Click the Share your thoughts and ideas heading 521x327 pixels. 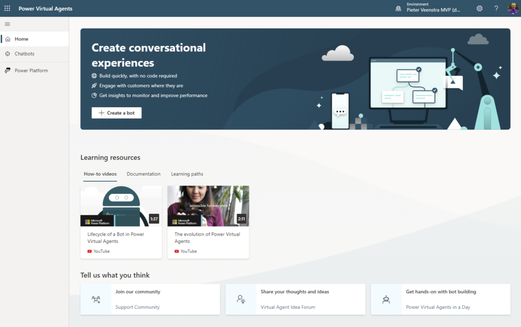pyautogui.click(x=295, y=291)
